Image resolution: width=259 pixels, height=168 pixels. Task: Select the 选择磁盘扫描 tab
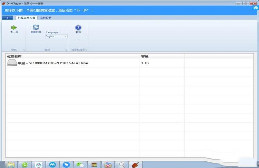pyautogui.click(x=26, y=18)
